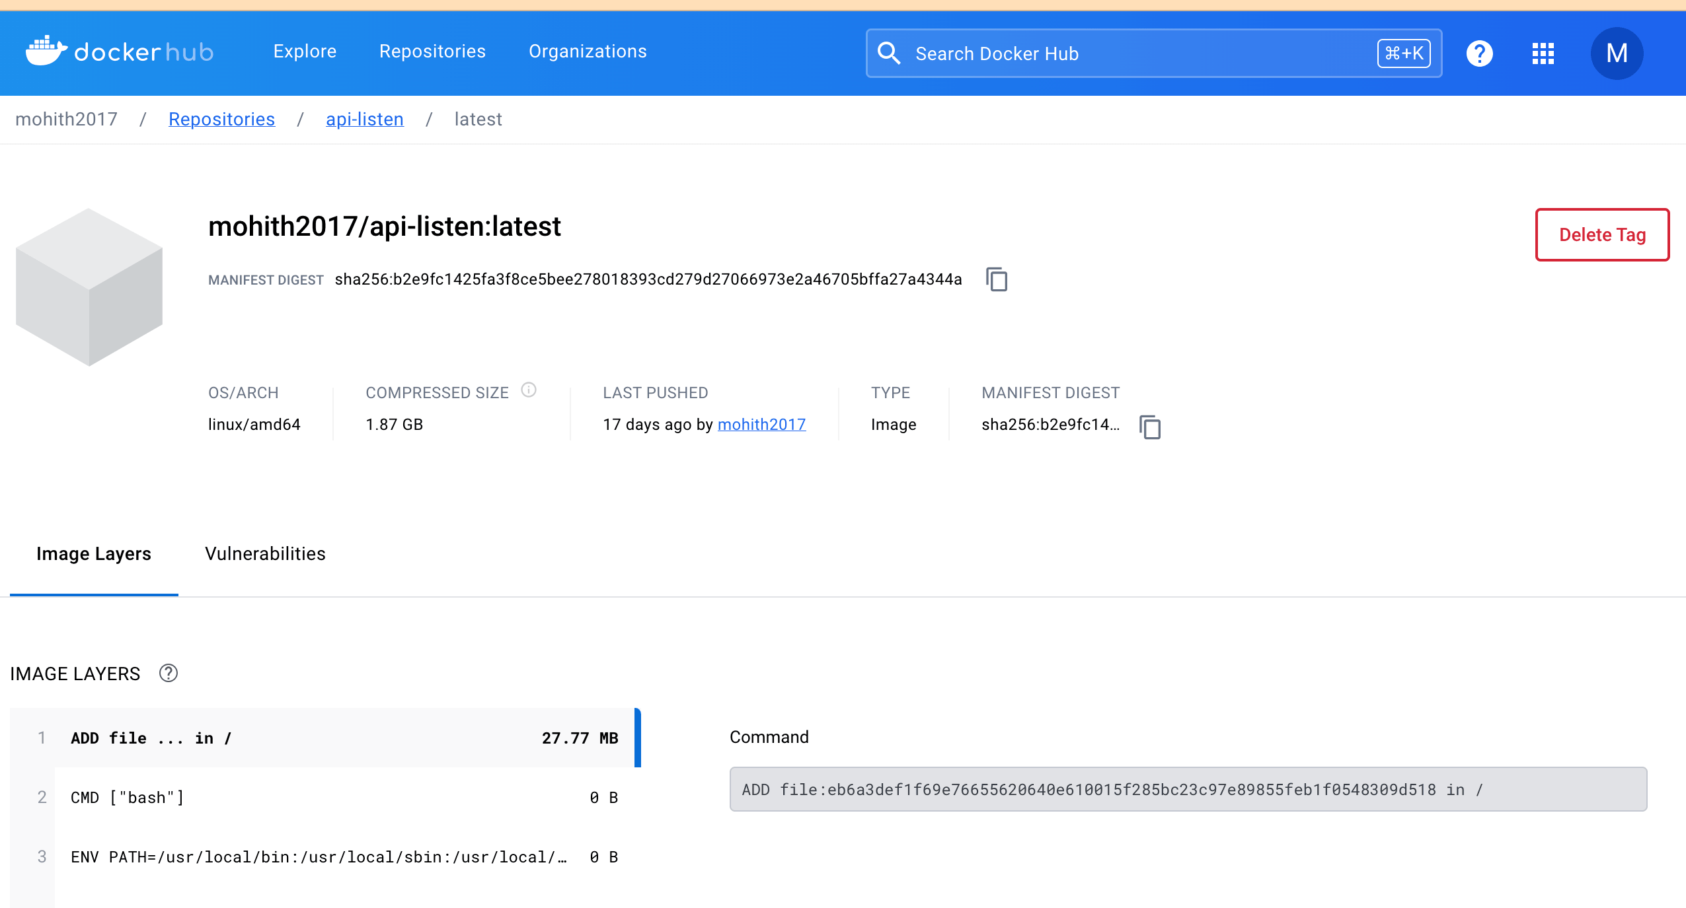Switch to the Vulnerabilities tab

coord(265,553)
